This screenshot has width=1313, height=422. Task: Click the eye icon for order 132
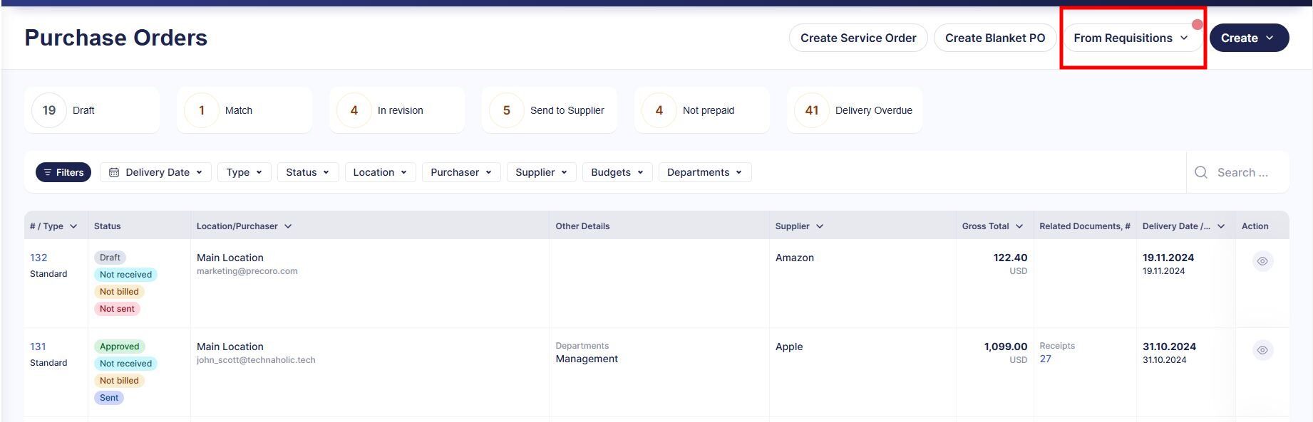pyautogui.click(x=1262, y=261)
